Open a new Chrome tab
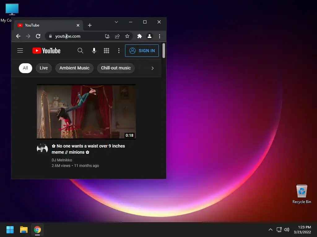The image size is (317, 237). point(90,25)
